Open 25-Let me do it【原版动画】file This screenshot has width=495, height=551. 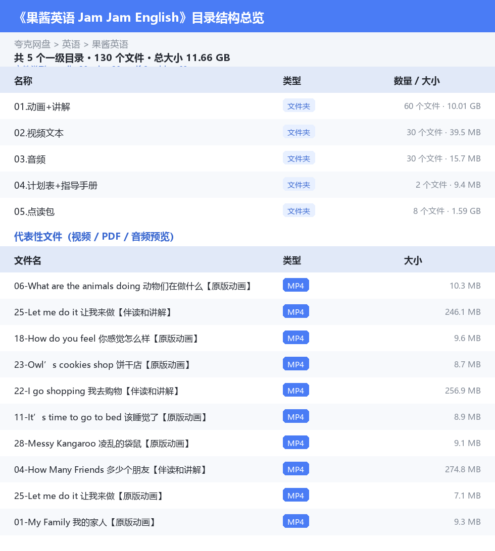89,496
